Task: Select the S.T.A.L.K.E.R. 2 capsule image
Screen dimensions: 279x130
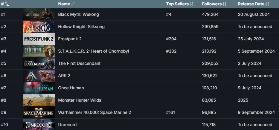Action: (x=39, y=51)
